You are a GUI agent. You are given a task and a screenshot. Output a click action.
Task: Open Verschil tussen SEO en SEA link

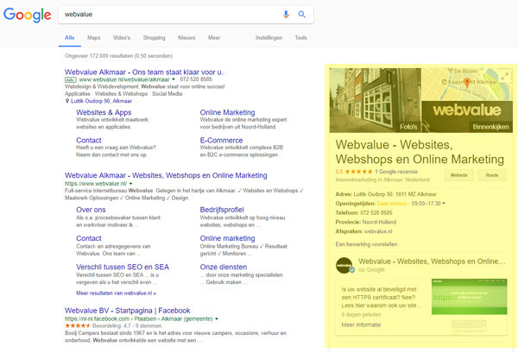(x=123, y=267)
